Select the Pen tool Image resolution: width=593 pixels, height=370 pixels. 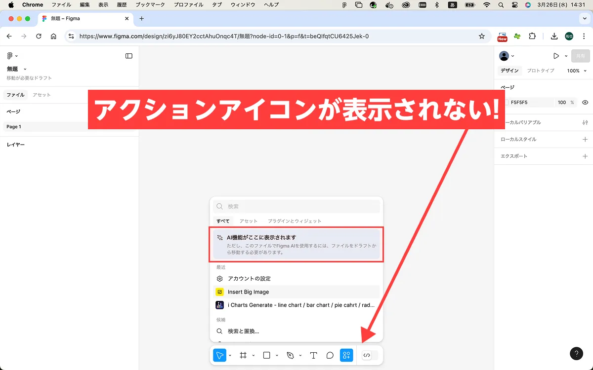coord(290,355)
